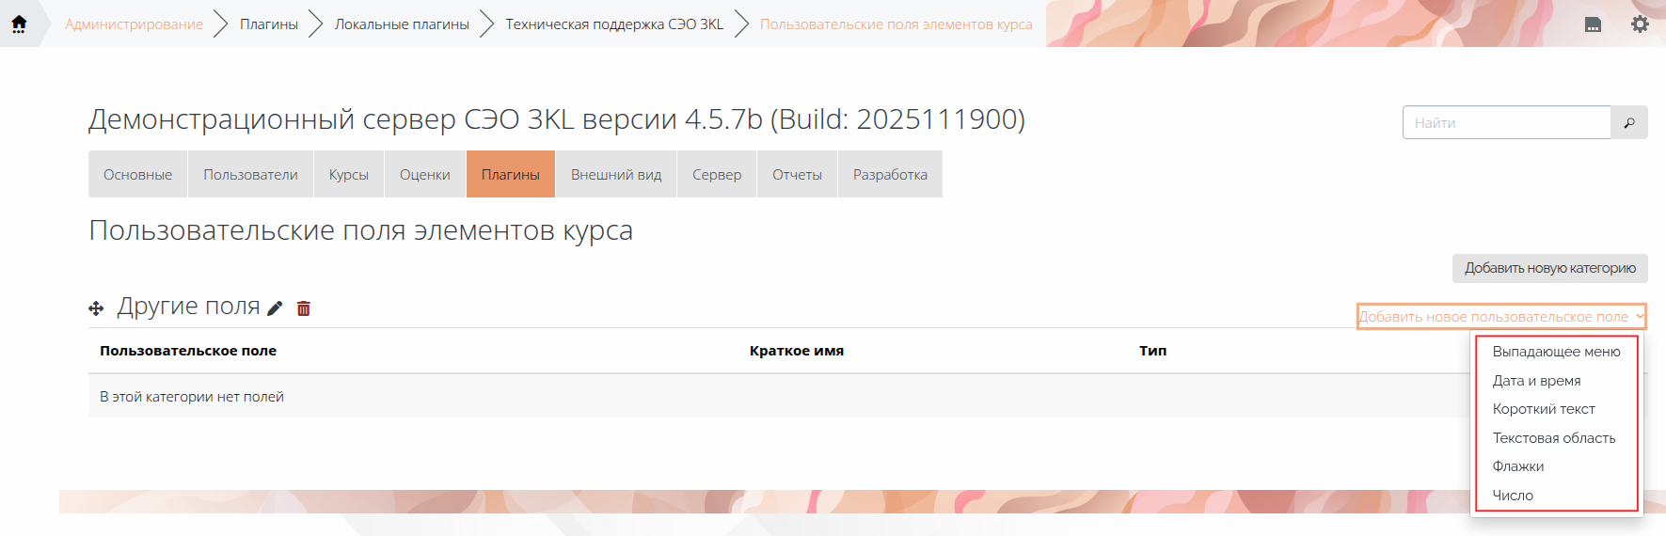Screen dimensions: 1666x536
Task: Click Добавить новую категорию button
Action: tap(1549, 268)
